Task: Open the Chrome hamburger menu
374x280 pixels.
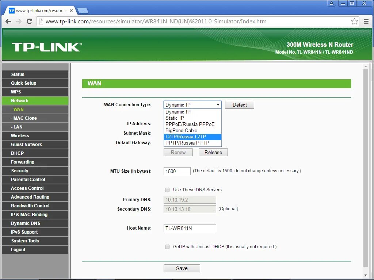Action: (x=366, y=22)
